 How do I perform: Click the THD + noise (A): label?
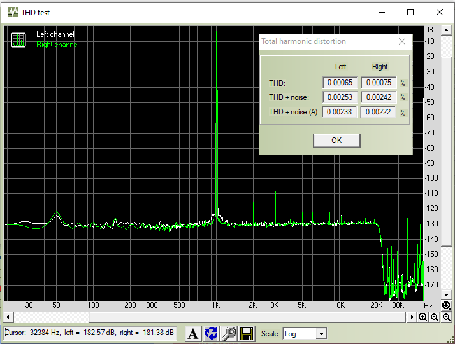[294, 112]
